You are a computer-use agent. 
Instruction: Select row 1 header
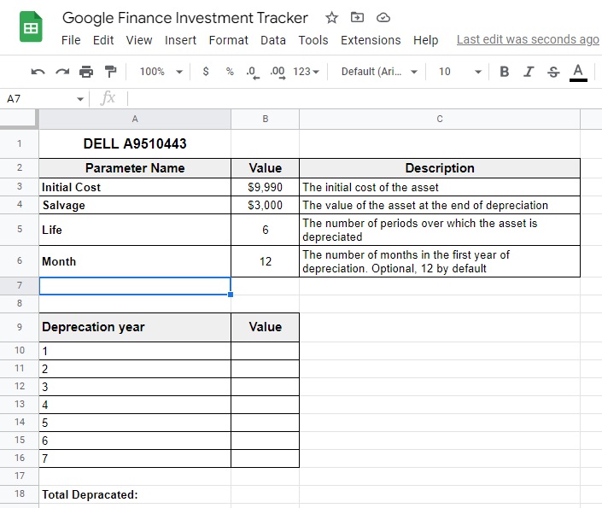[19, 143]
